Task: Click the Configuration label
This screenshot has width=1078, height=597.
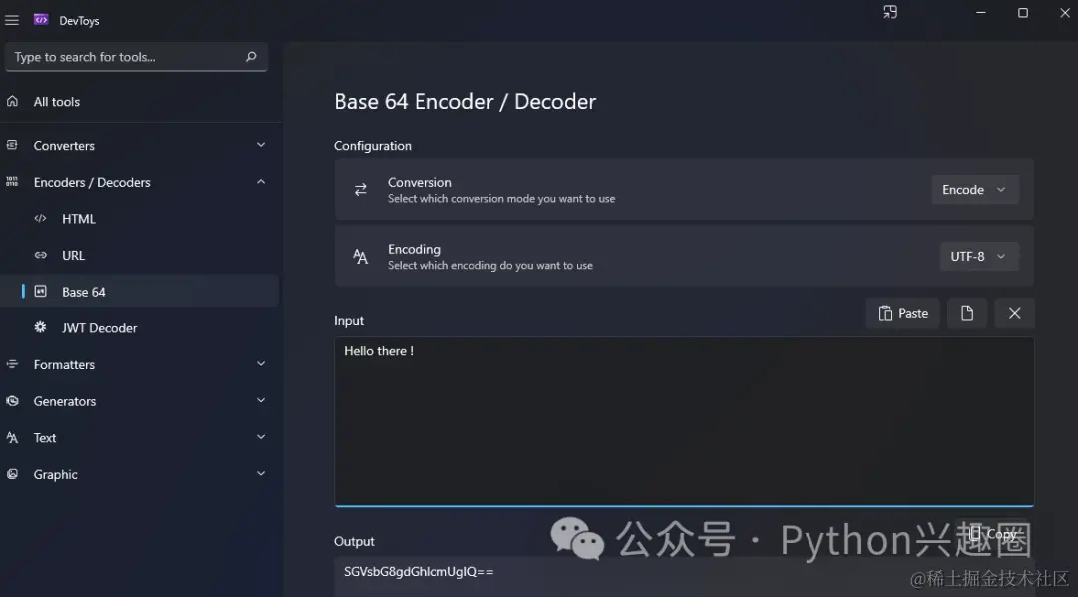Action: (x=372, y=145)
